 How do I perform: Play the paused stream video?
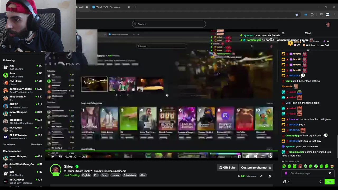[x=53, y=156]
